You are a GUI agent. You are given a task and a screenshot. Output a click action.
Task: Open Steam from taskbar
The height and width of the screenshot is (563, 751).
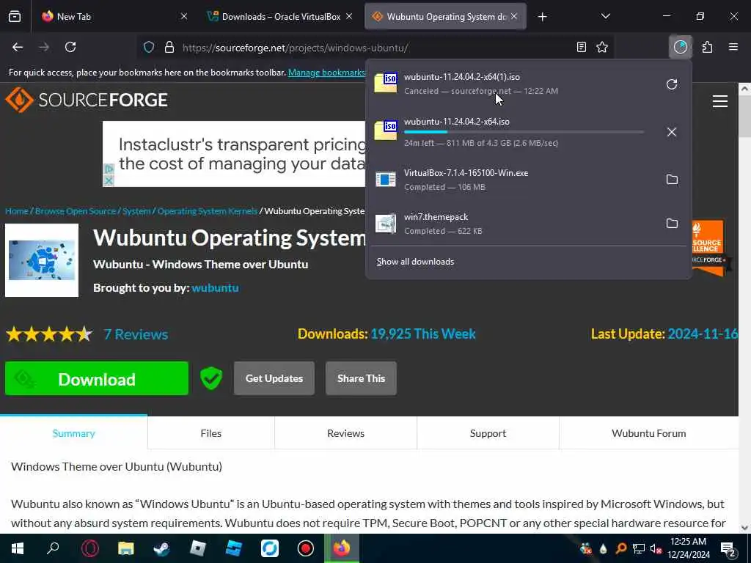161,548
